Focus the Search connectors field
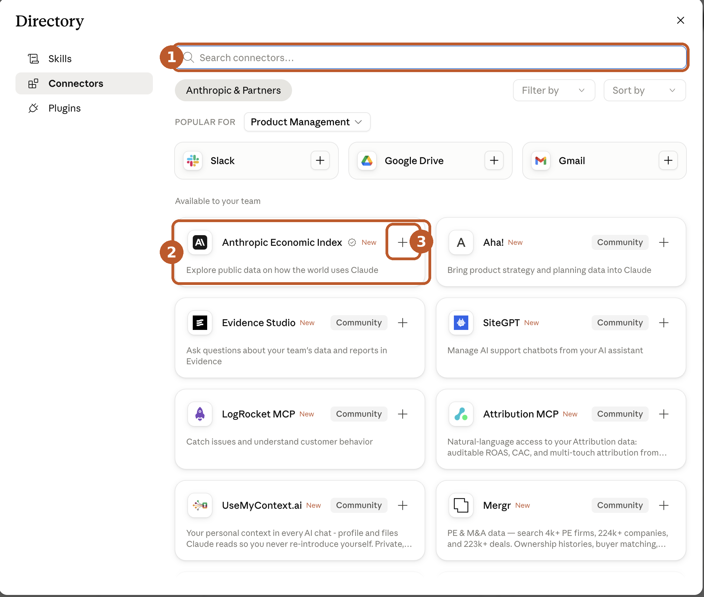704x597 pixels. point(431,57)
